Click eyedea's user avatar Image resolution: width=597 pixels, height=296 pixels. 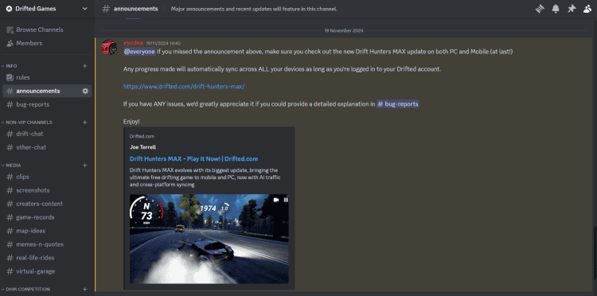[109, 47]
